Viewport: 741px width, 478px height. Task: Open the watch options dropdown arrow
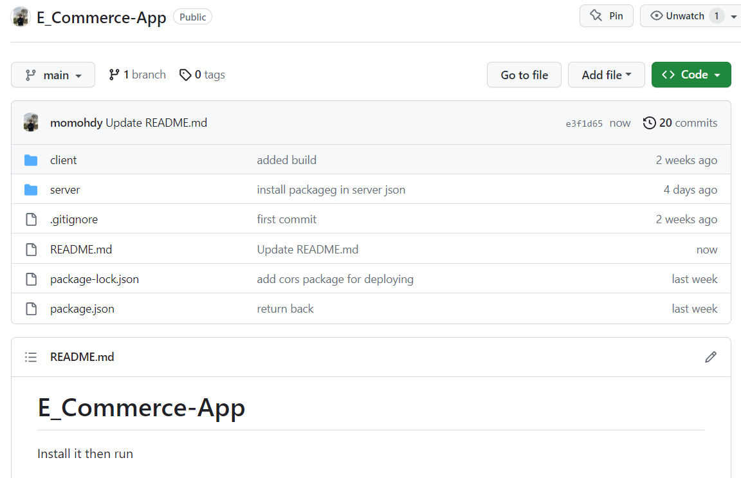pyautogui.click(x=734, y=17)
